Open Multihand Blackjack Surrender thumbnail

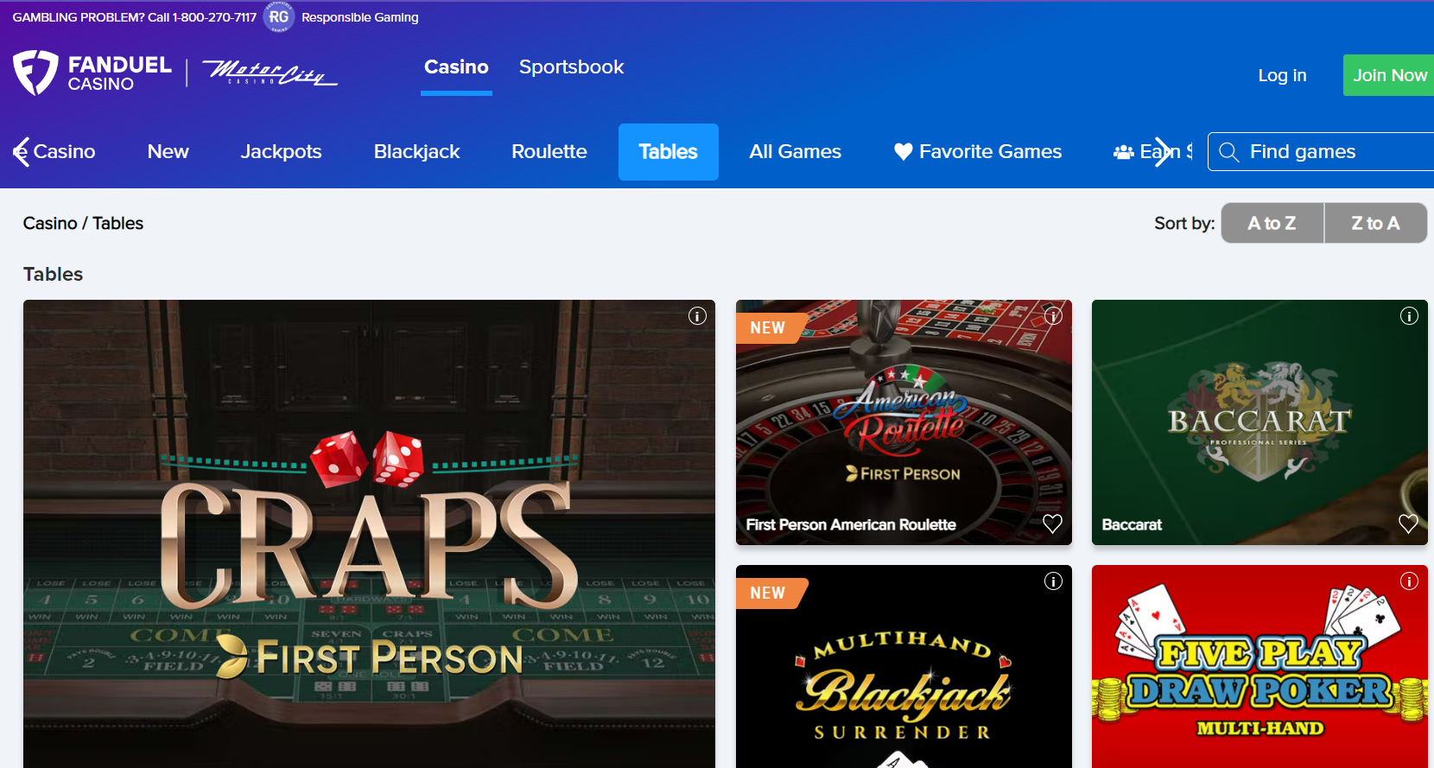(904, 666)
